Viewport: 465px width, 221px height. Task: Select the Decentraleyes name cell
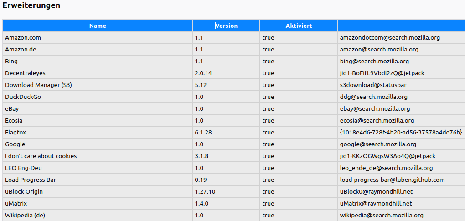tap(25, 73)
